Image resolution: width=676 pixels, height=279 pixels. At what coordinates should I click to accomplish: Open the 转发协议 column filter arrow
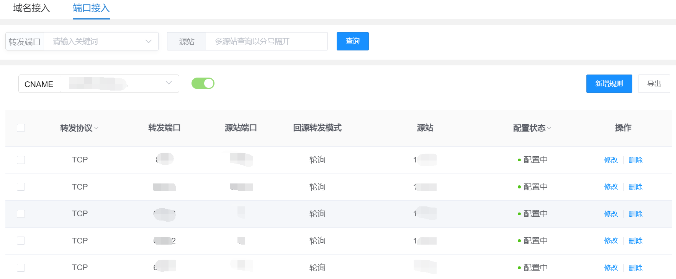pyautogui.click(x=96, y=128)
